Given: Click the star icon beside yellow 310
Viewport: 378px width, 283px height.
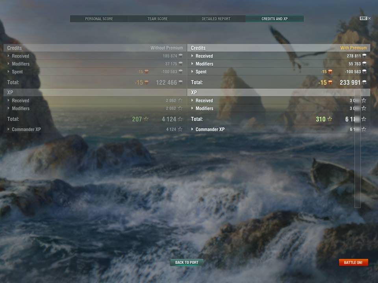Looking at the screenshot, I should [x=330, y=119].
